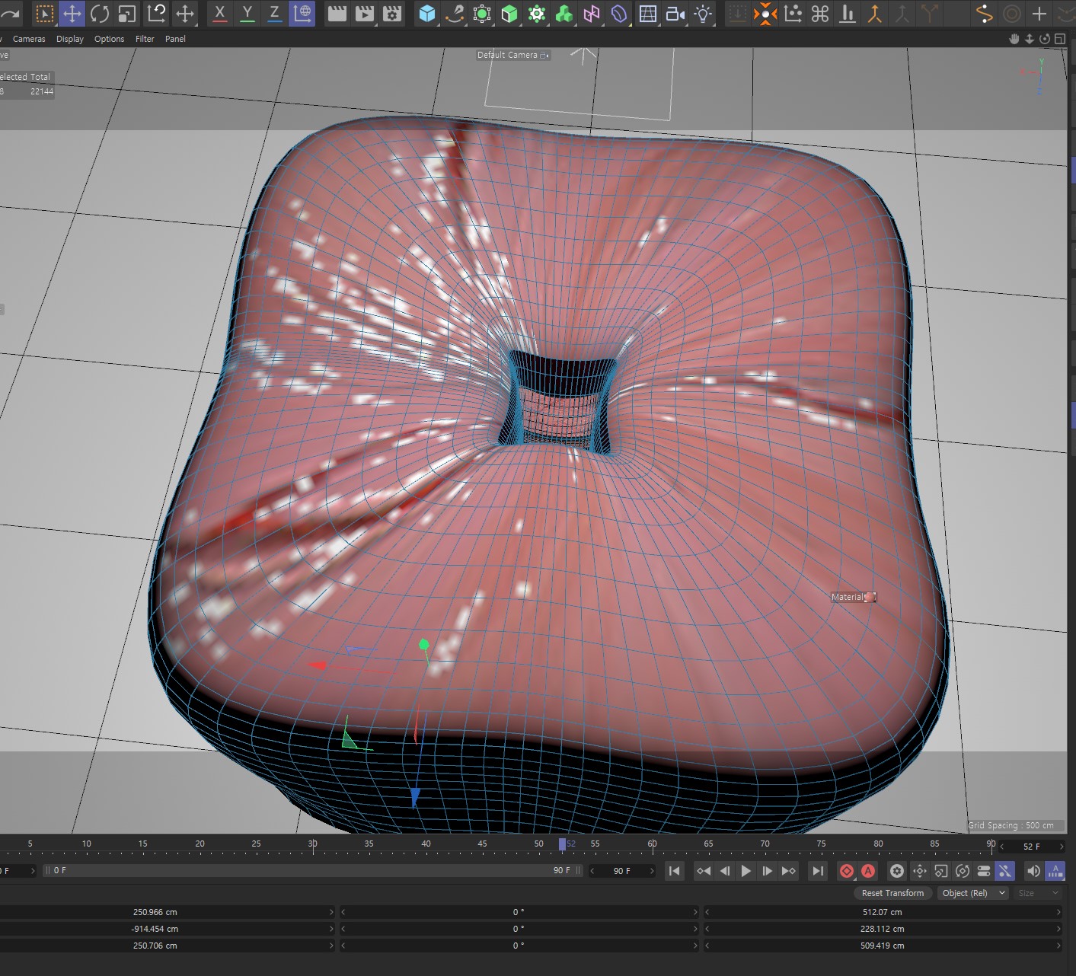Click the Material tag in the viewport
Viewport: 1076px width, 976px height.
click(x=854, y=597)
